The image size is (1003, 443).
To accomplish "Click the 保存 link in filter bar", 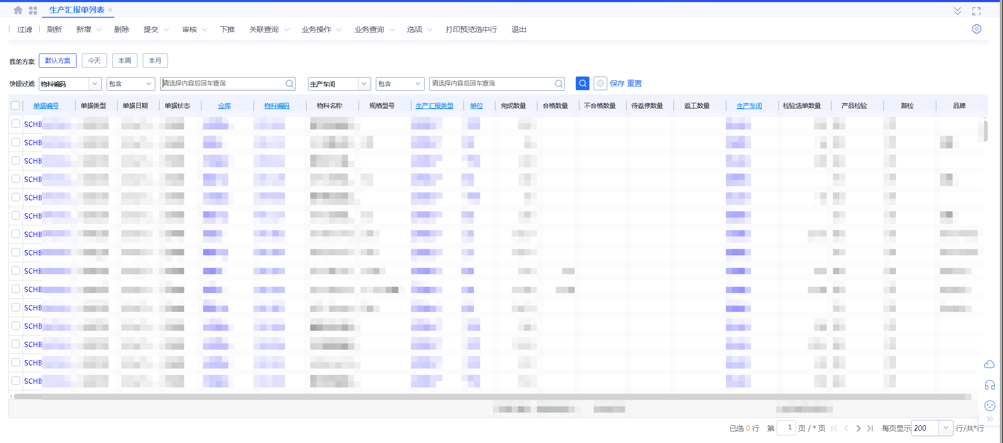I will 617,83.
